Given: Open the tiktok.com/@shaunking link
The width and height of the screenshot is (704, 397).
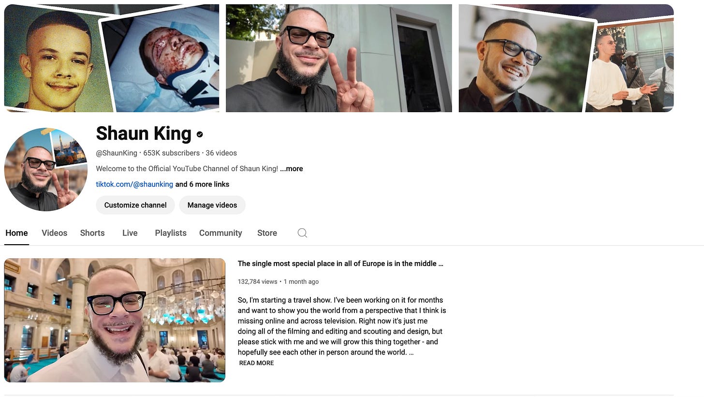Looking at the screenshot, I should coord(134,184).
